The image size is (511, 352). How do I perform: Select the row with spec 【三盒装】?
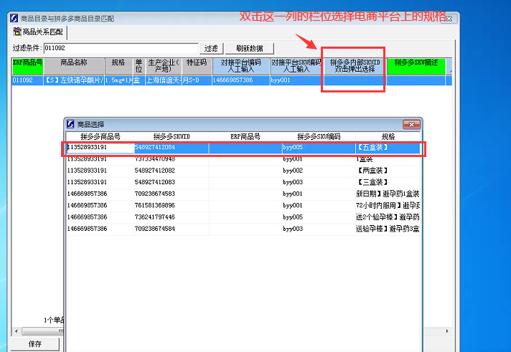pos(244,182)
